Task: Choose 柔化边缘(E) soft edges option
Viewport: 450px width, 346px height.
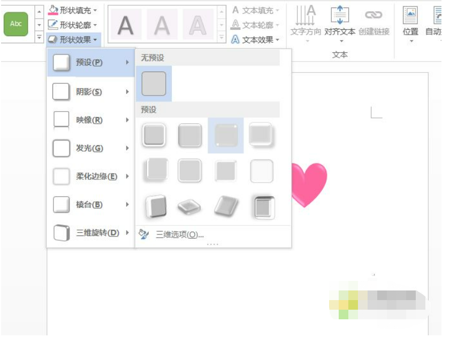Action: (x=90, y=176)
